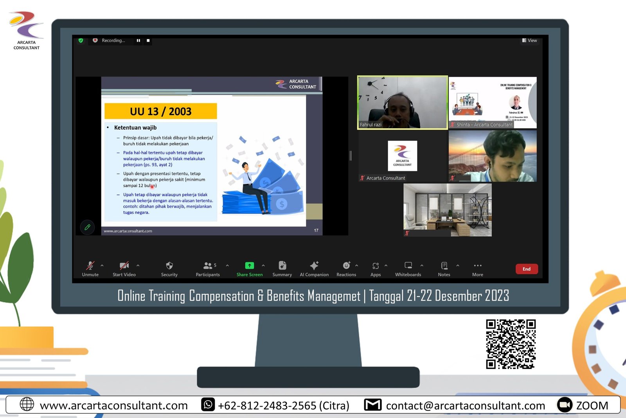Unmute the microphone
Image resolution: width=626 pixels, height=418 pixels.
[x=90, y=266]
